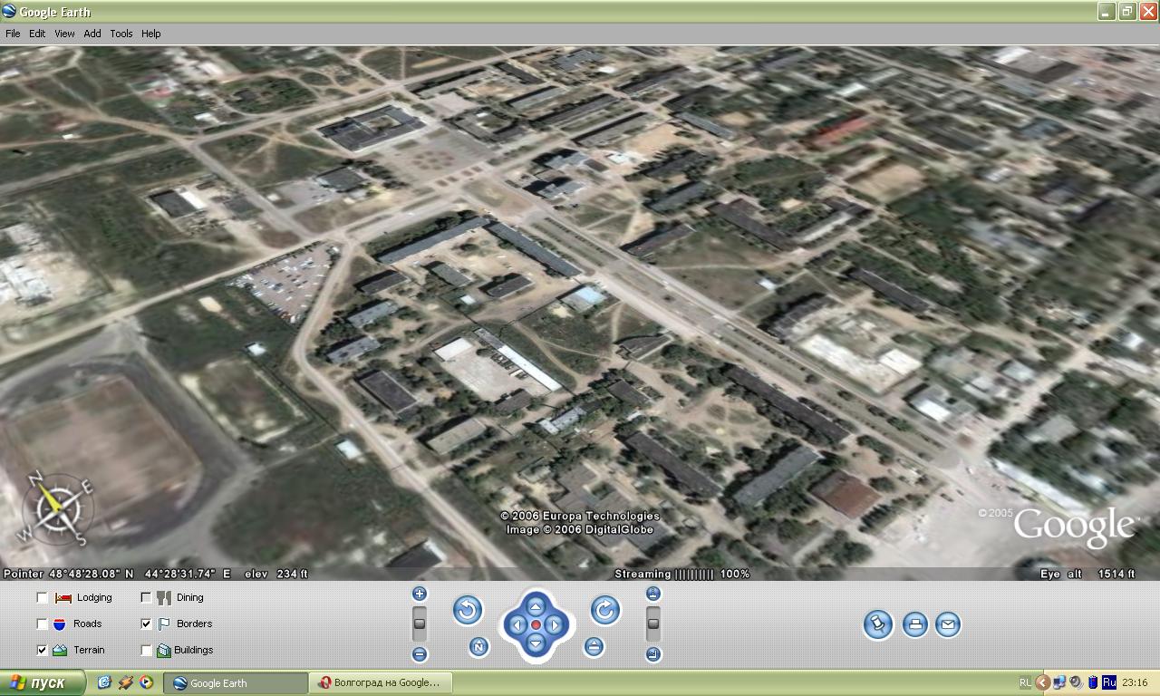Click the tilt slider handle

point(653,623)
